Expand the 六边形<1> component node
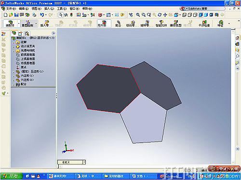 (13, 76)
